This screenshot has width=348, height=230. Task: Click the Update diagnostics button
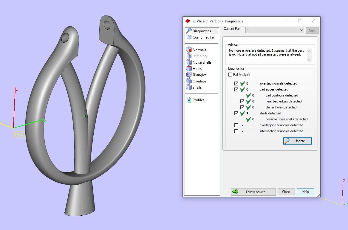point(297,141)
